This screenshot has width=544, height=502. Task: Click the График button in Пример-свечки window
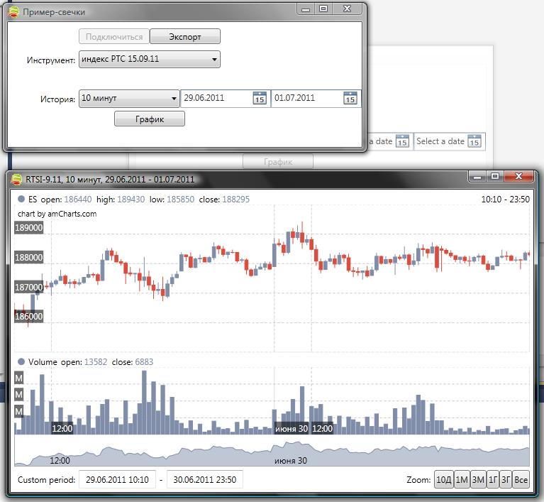click(150, 119)
